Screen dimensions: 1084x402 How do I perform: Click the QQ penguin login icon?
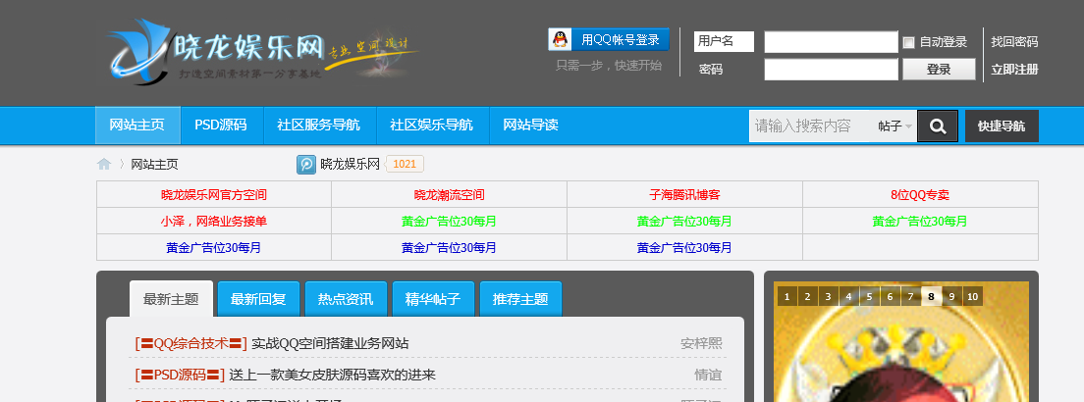[x=560, y=39]
